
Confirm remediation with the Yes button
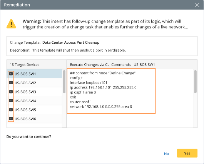(187, 153)
